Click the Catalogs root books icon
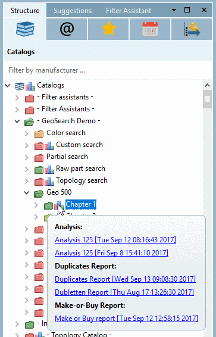Viewport: 216px width, 337px height. tap(20, 86)
